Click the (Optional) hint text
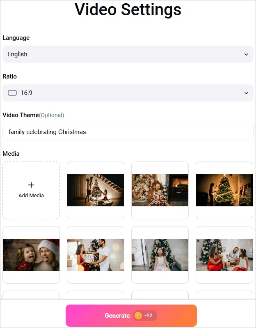 [52, 115]
